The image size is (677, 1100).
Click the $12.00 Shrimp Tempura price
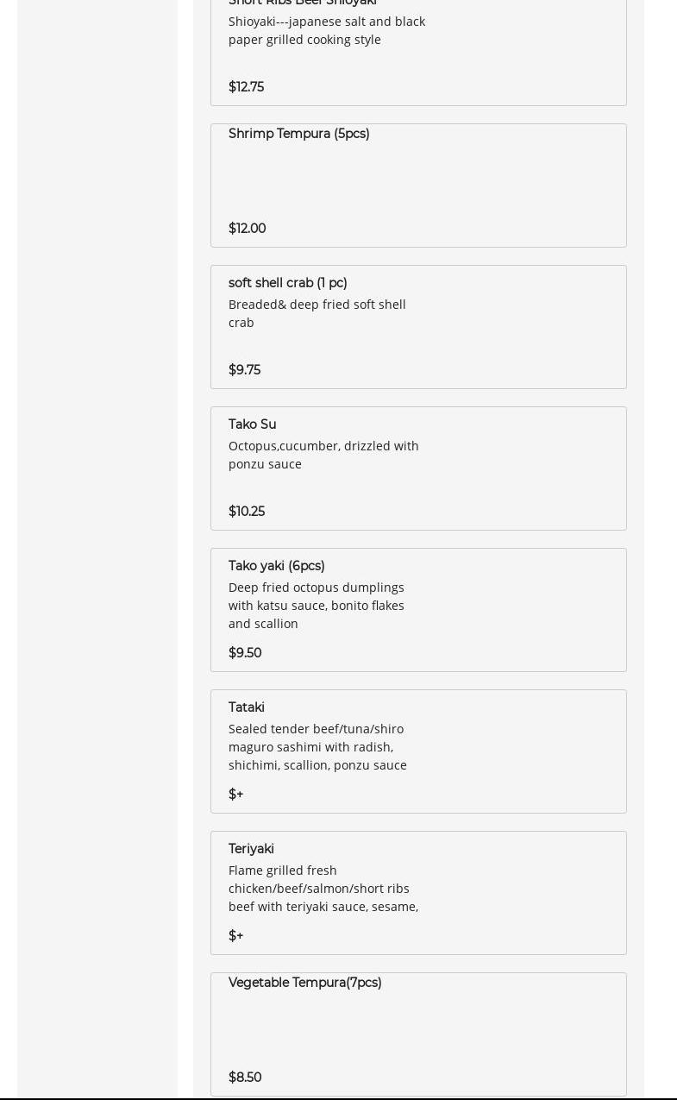tap(247, 229)
